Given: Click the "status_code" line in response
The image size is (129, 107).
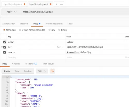Looking at the screenshot, I should 27,80.
